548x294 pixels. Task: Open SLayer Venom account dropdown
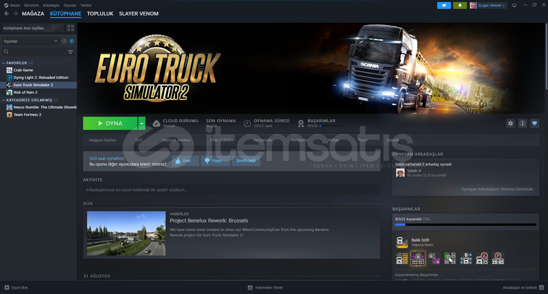pyautogui.click(x=491, y=5)
